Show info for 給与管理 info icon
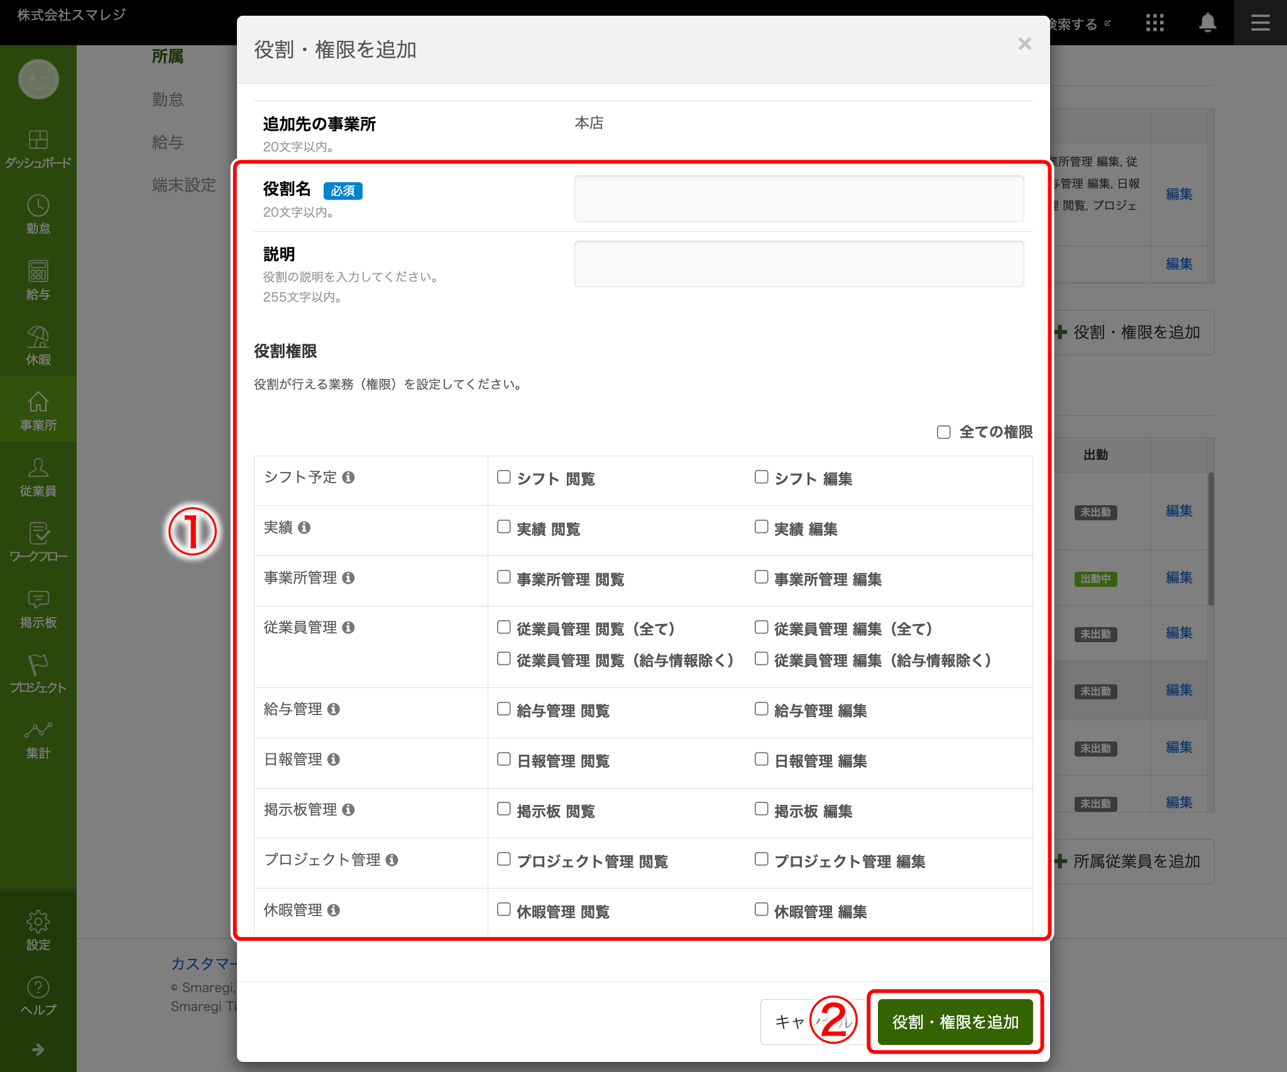The image size is (1287, 1072). tap(334, 709)
